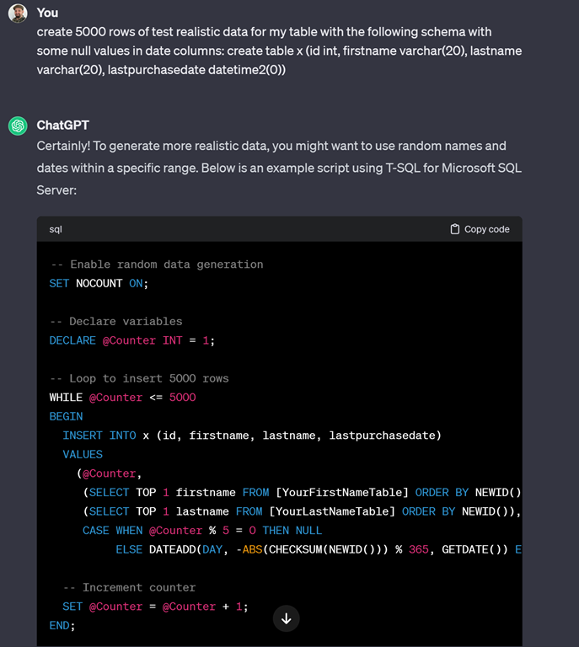
Task: Click the "-- Increment counter" comment
Action: coord(129,587)
